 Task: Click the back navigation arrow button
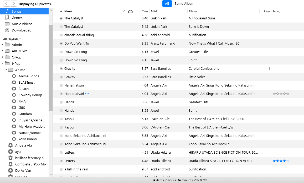click(x=6, y=4)
